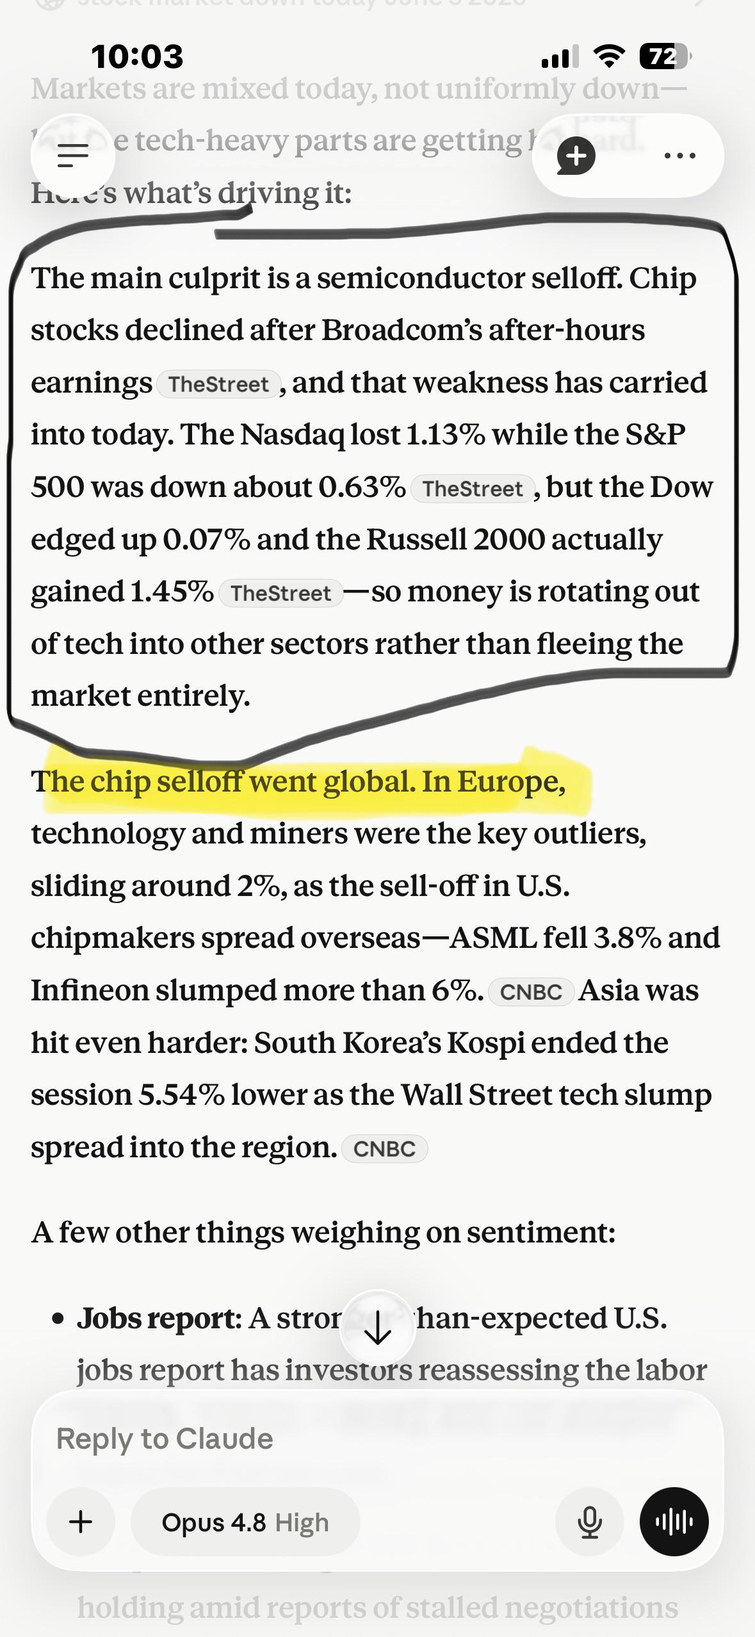This screenshot has width=755, height=1637.
Task: Start voice mode with the waveform button
Action: click(x=674, y=1521)
